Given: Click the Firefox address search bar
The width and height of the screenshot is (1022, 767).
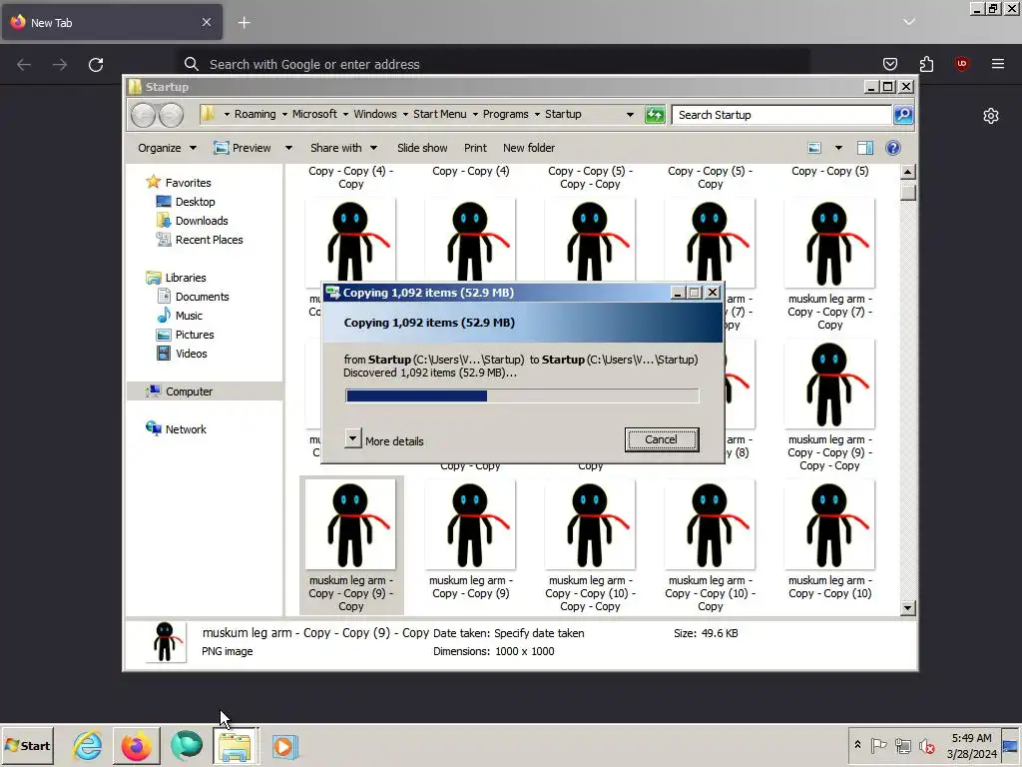Looking at the screenshot, I should (x=493, y=64).
